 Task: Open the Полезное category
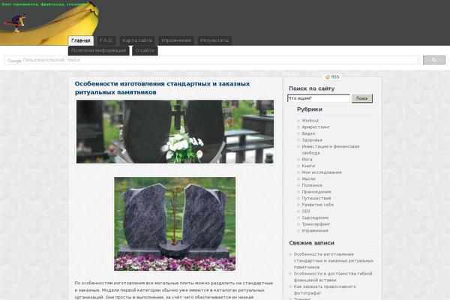[312, 185]
